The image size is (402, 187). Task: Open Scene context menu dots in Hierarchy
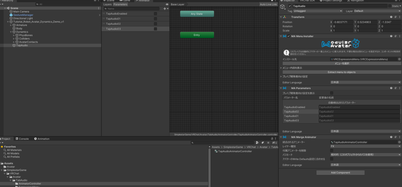pyautogui.click(x=98, y=8)
